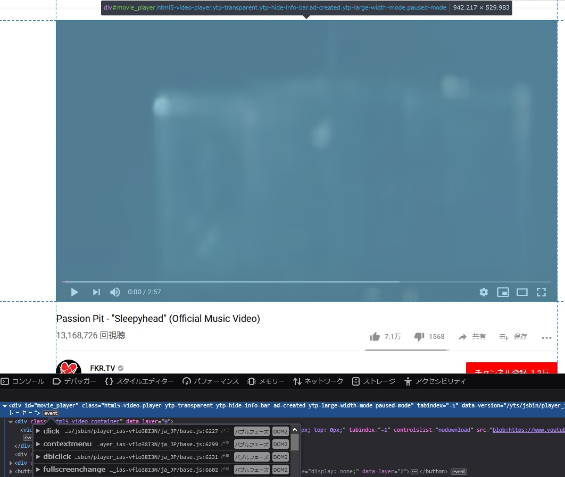Open the blob:https://www.youtube src link

pos(529,430)
